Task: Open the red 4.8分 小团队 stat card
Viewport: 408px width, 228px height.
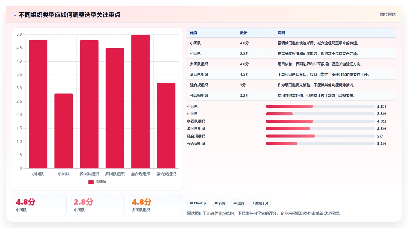Action: click(39, 205)
